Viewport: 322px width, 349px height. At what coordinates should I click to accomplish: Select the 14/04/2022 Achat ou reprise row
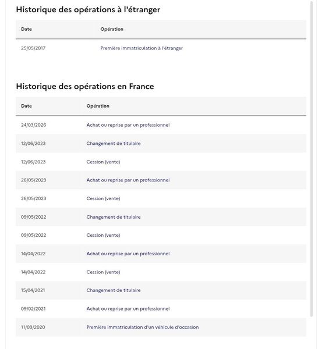pos(161,254)
